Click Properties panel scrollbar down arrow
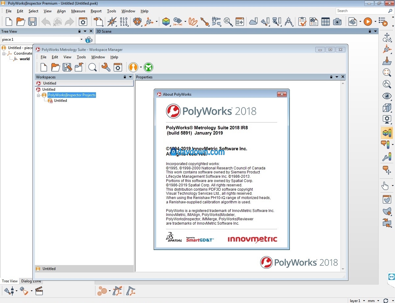Image resolution: width=395 pixels, height=303 pixels. click(x=343, y=269)
